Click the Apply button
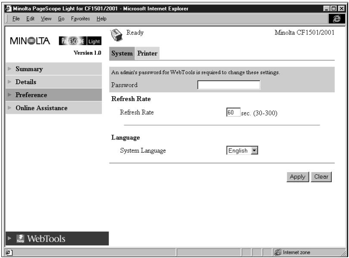The height and width of the screenshot is (258, 349). pos(298,177)
